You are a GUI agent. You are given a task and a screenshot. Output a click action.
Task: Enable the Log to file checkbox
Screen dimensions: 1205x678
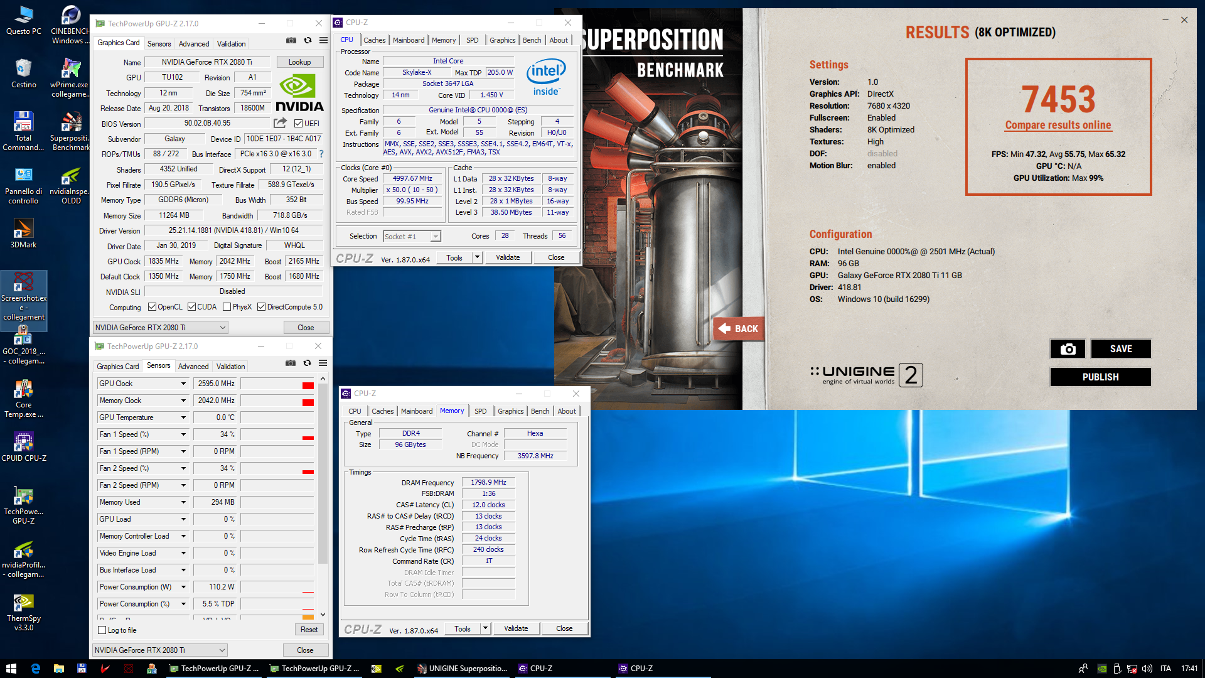102,630
